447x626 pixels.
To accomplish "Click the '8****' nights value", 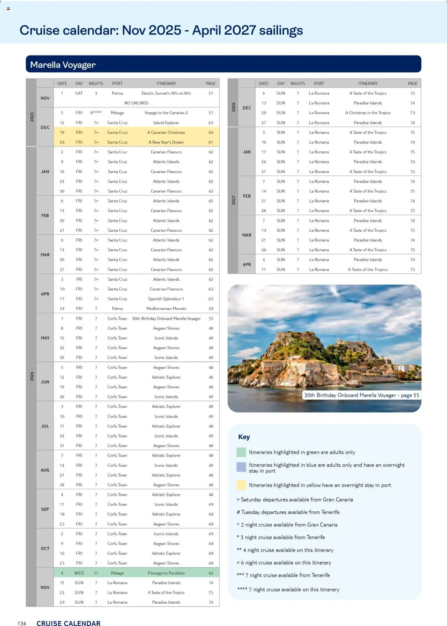I will tap(96, 113).
